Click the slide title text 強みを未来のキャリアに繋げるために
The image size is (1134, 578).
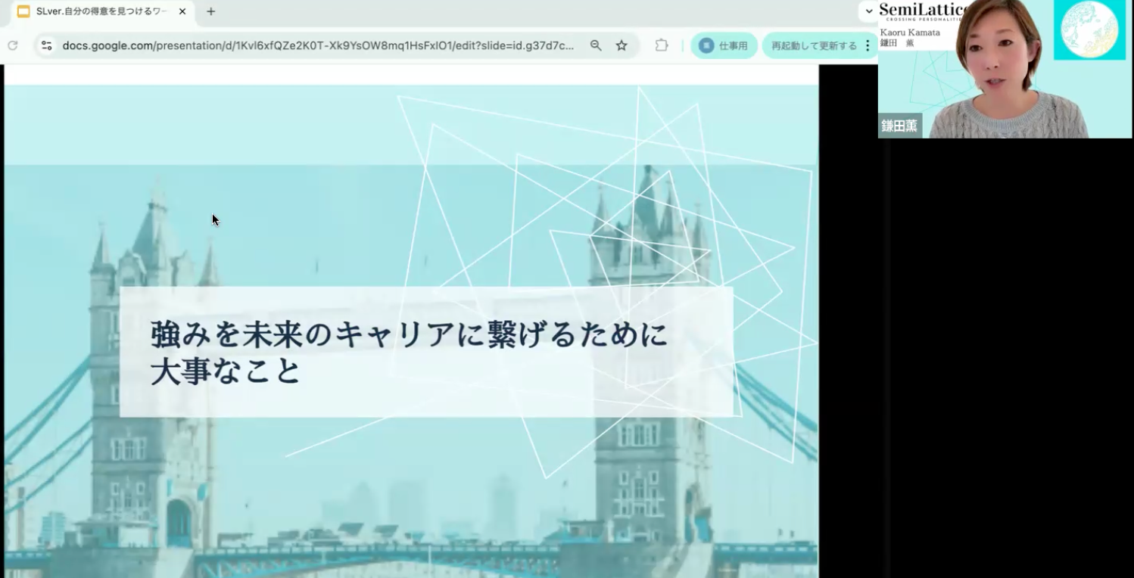tap(409, 334)
